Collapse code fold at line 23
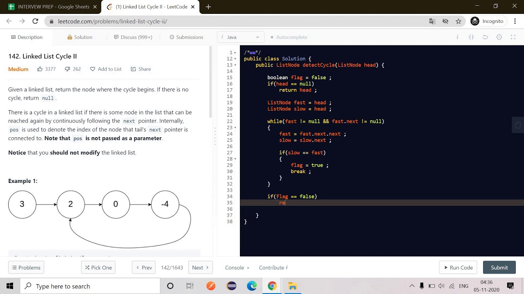This screenshot has width=524, height=294. tap(235, 128)
